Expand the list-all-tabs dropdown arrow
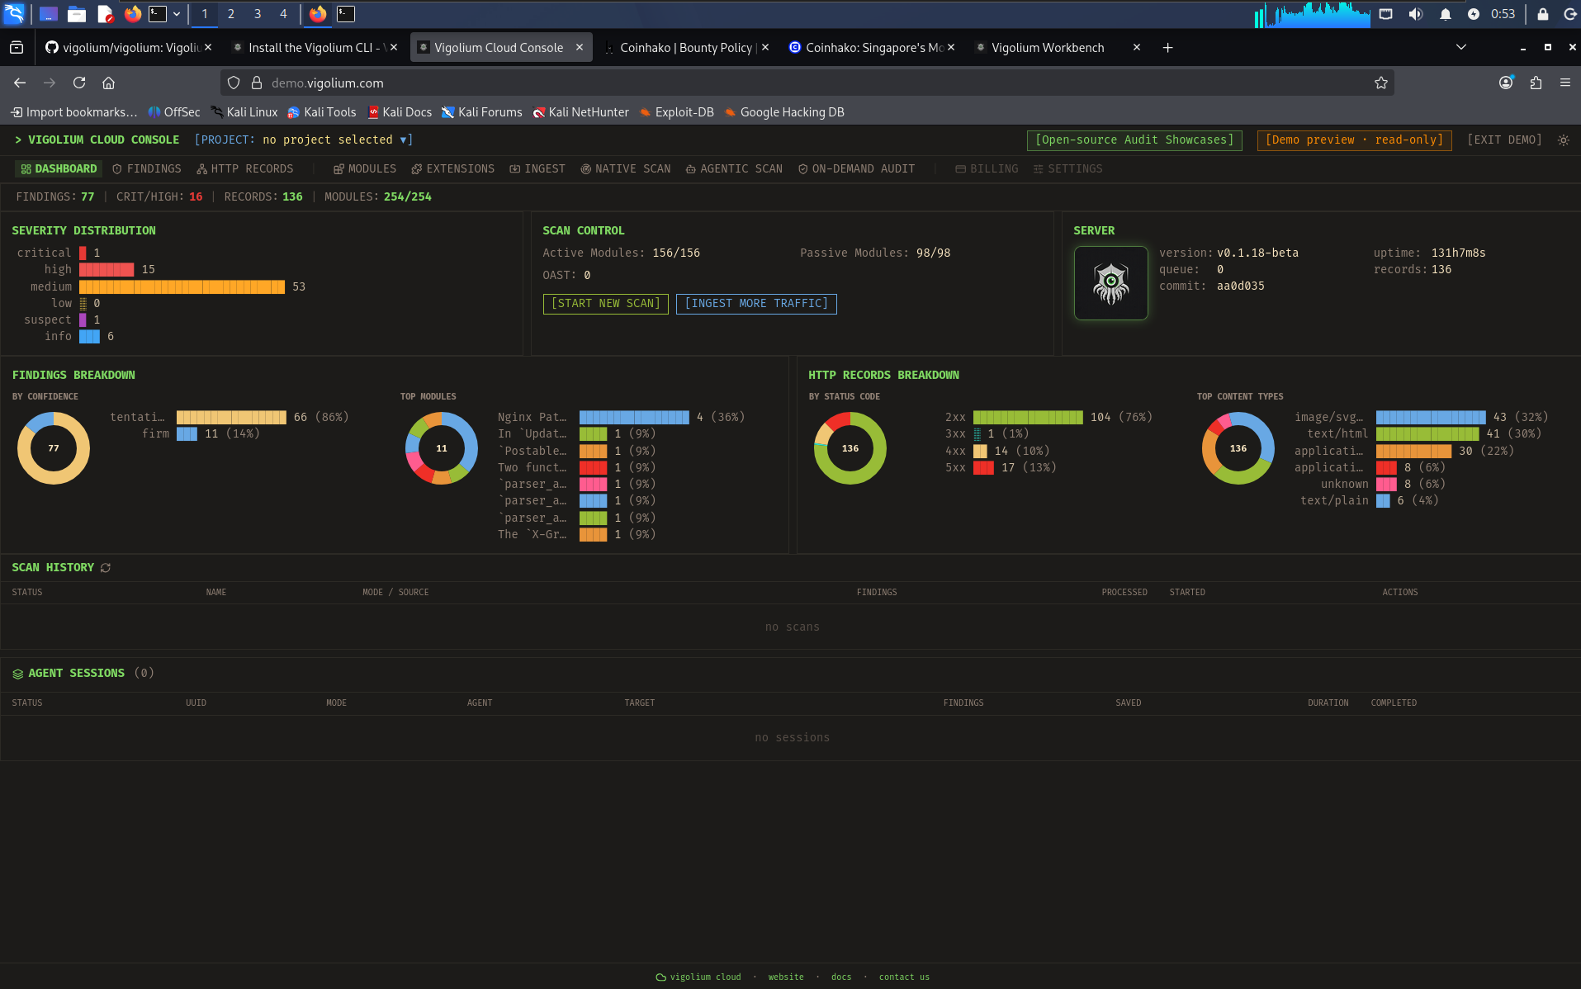This screenshot has width=1581, height=989. click(1460, 47)
